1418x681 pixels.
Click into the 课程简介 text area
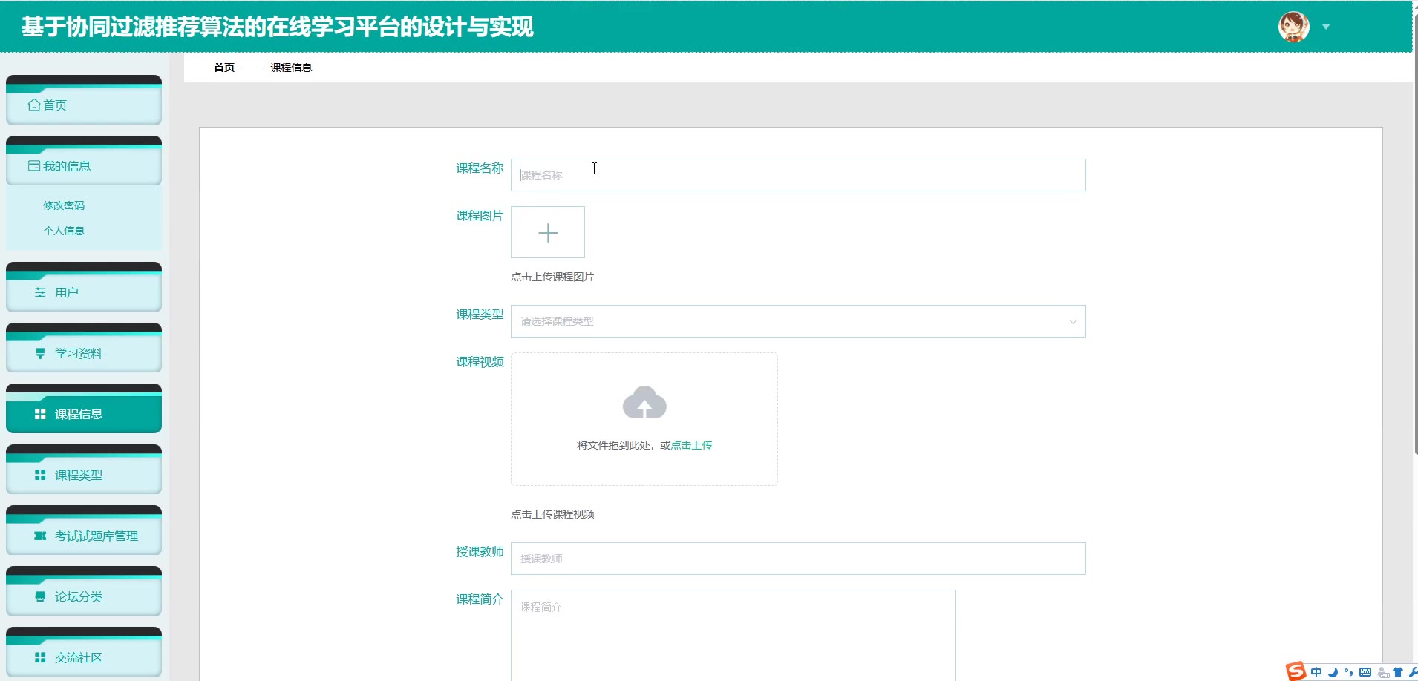733,634
